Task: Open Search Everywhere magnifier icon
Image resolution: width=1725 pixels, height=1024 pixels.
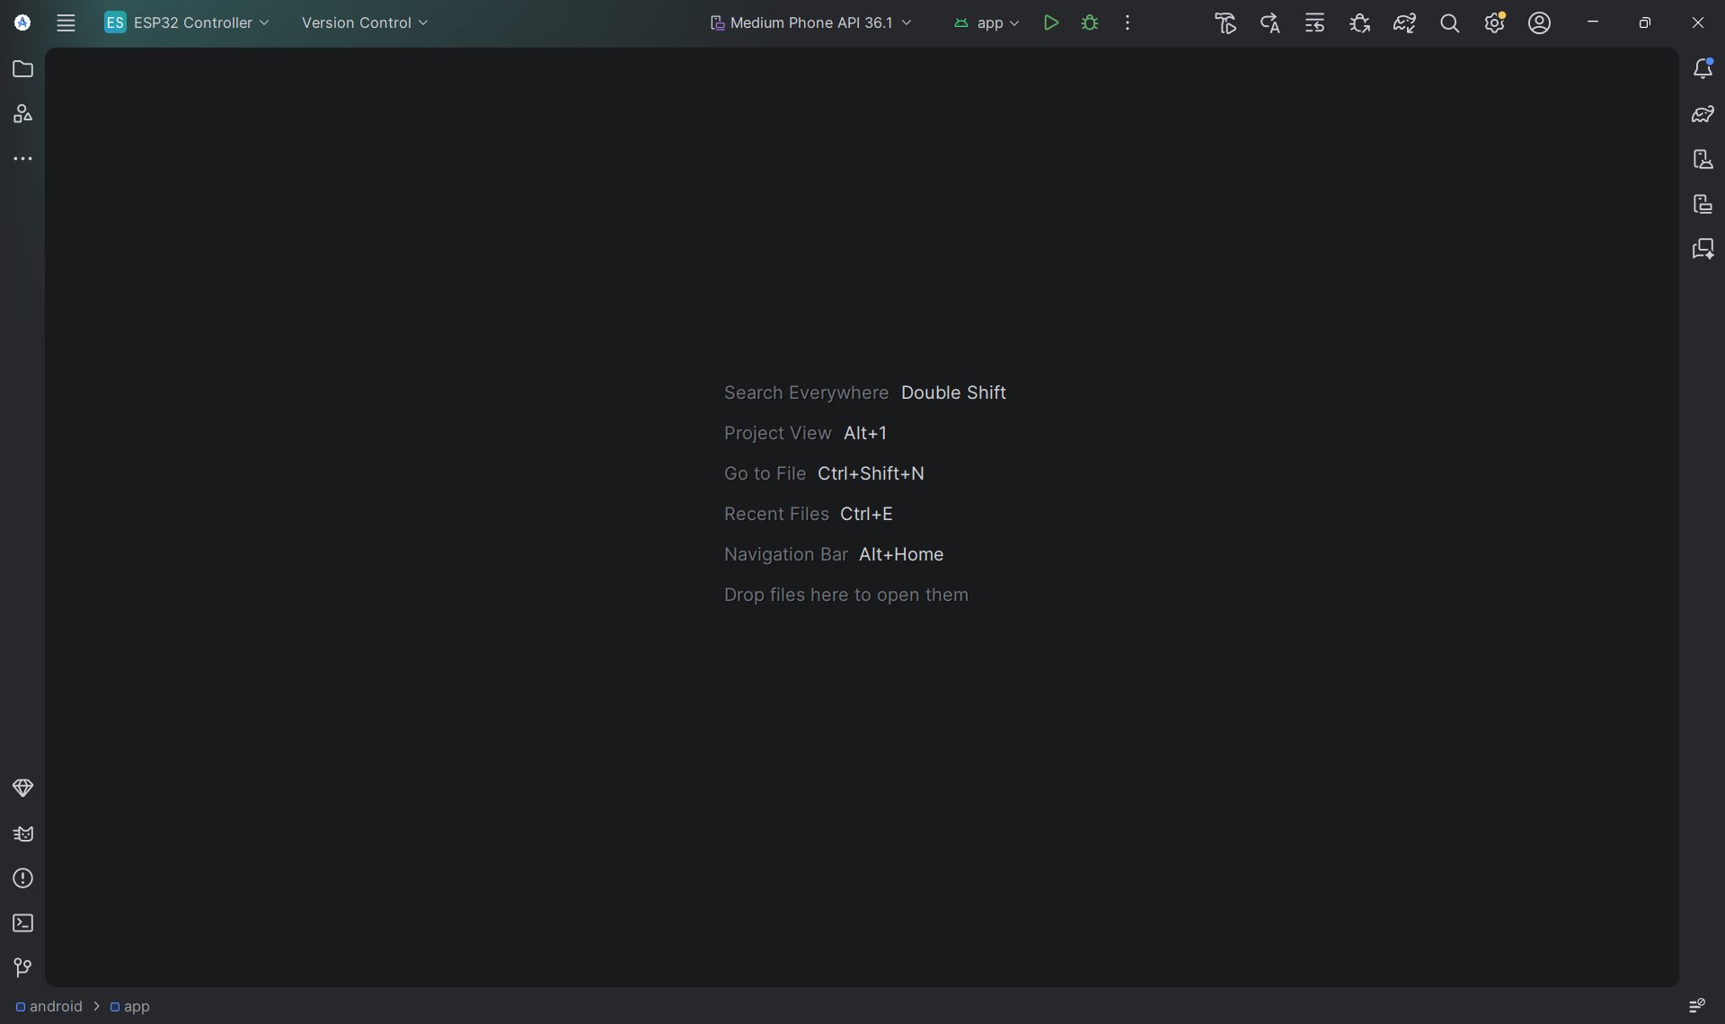Action: 1449,23
